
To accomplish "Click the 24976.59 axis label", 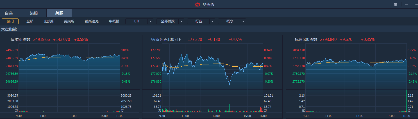I will (x=12, y=50).
